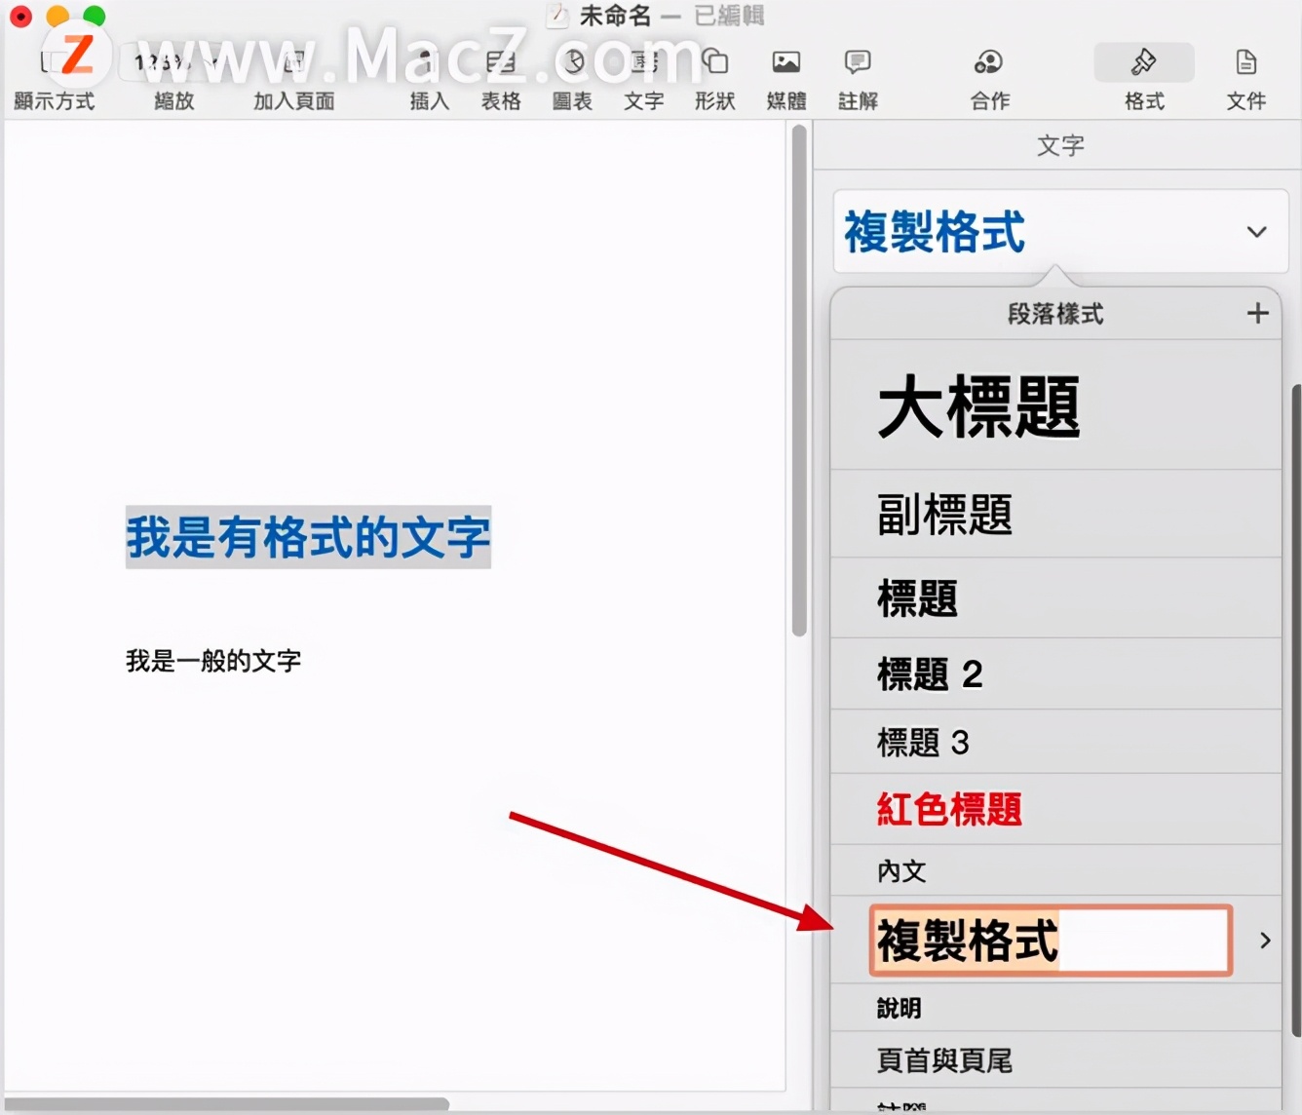Insert a table with 表格 icon
The width and height of the screenshot is (1302, 1115).
[x=501, y=63]
